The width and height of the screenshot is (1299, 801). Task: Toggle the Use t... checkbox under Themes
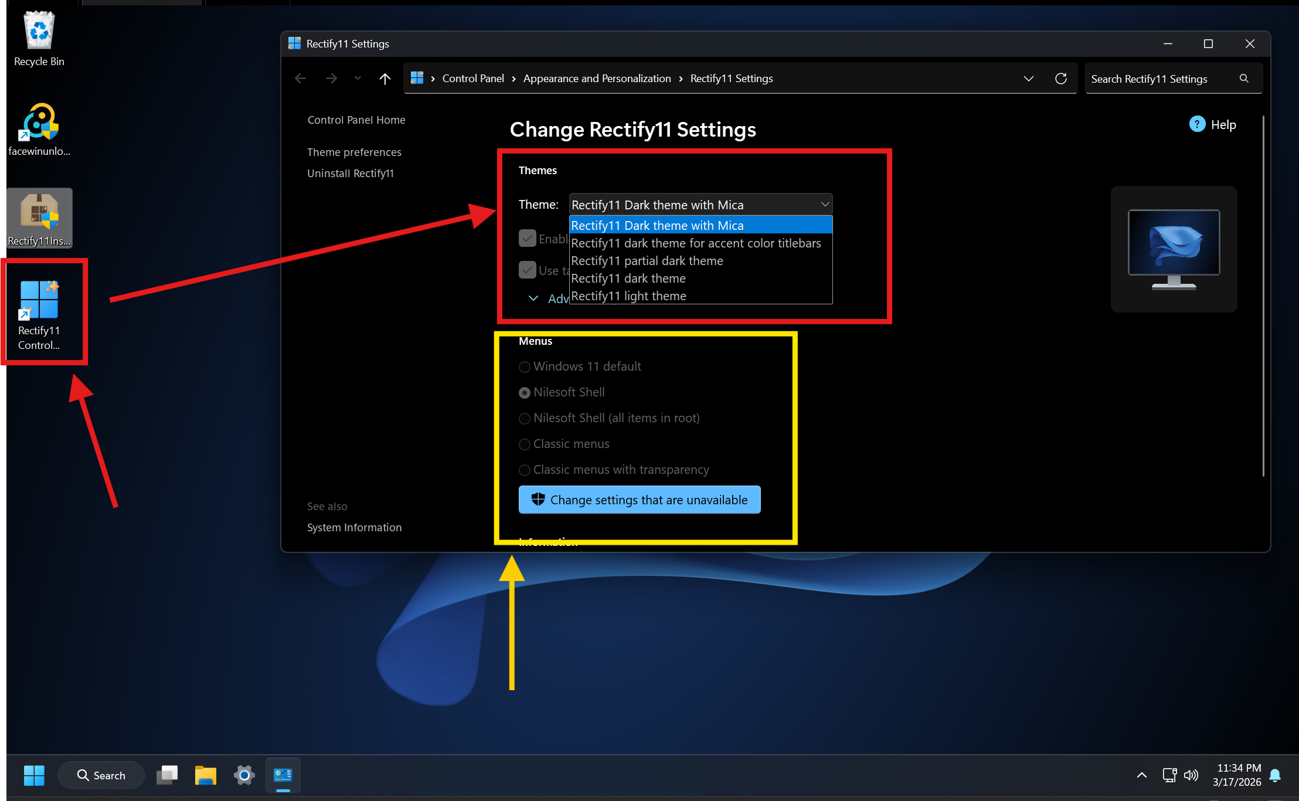528,270
